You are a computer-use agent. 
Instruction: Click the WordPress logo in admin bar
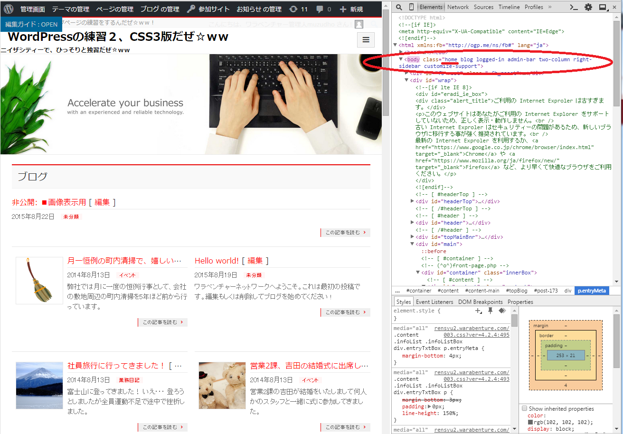pos(9,9)
